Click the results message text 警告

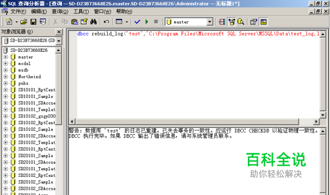point(74,131)
